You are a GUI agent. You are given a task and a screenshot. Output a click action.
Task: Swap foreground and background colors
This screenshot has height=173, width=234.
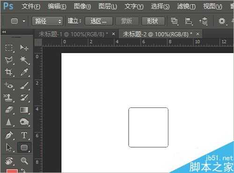[23, 171]
